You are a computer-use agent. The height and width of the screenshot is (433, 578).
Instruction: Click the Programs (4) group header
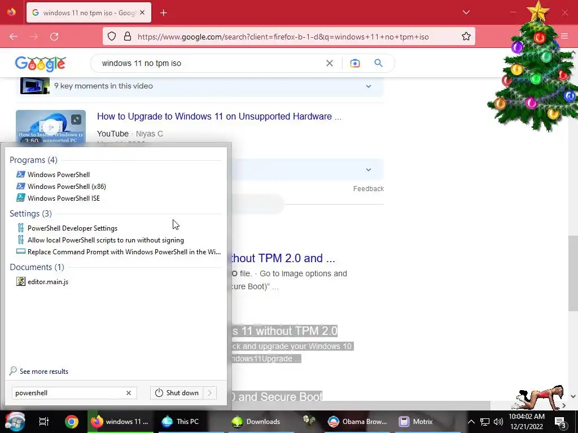pyautogui.click(x=33, y=160)
